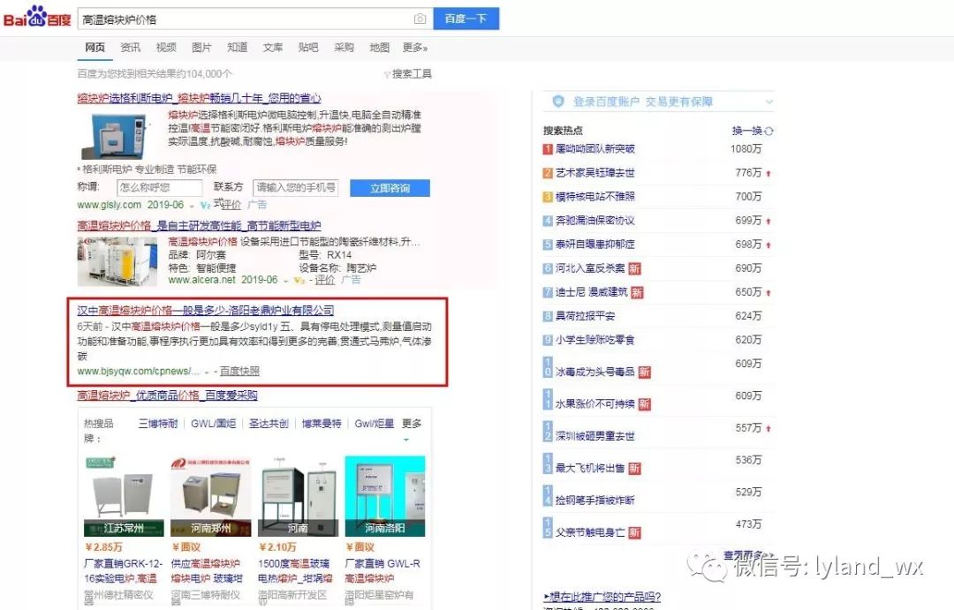
Task: Open hot search 父亲节触电身亡
Action: pyautogui.click(x=590, y=532)
